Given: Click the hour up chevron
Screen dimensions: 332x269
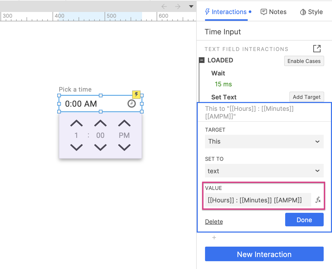Looking at the screenshot, I should coord(76,123).
